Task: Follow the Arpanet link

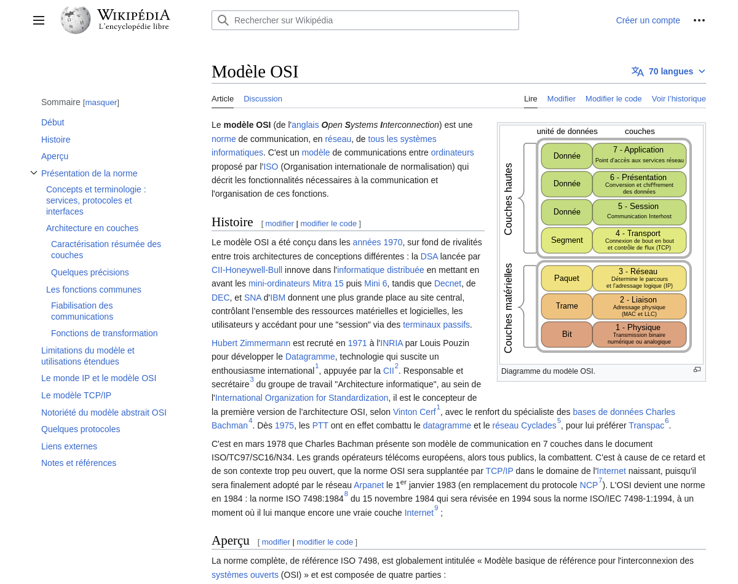Action: click(369, 485)
